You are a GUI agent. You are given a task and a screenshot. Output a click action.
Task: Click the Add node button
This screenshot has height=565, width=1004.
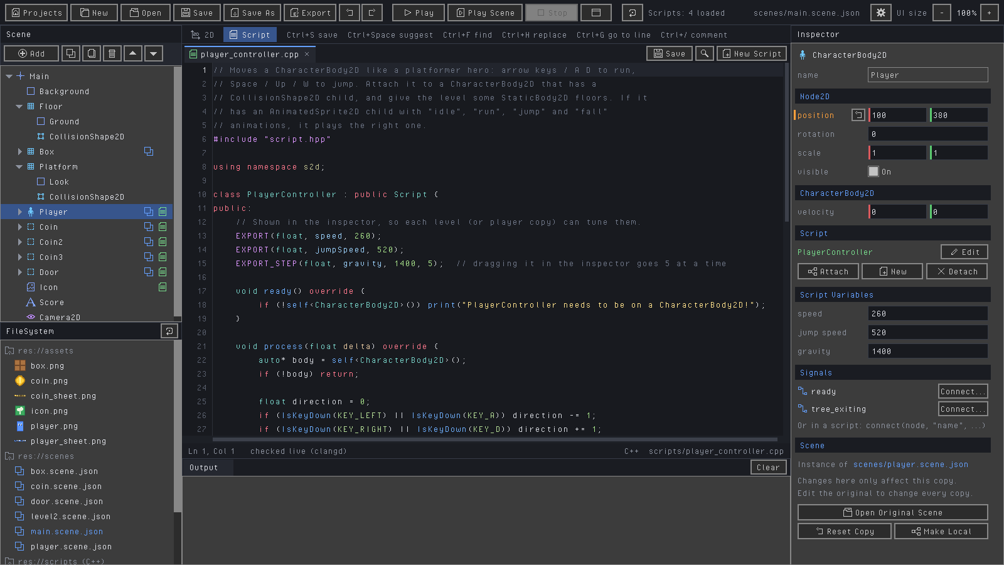[31, 54]
